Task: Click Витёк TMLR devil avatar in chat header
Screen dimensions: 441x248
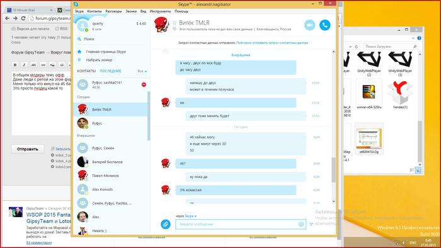Action: (x=161, y=25)
